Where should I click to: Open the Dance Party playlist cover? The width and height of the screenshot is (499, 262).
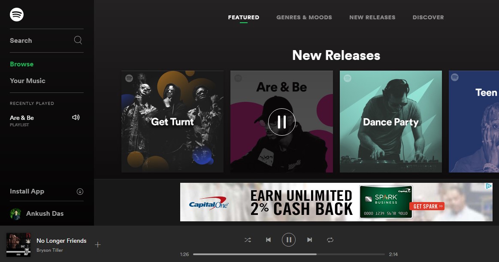coord(391,122)
